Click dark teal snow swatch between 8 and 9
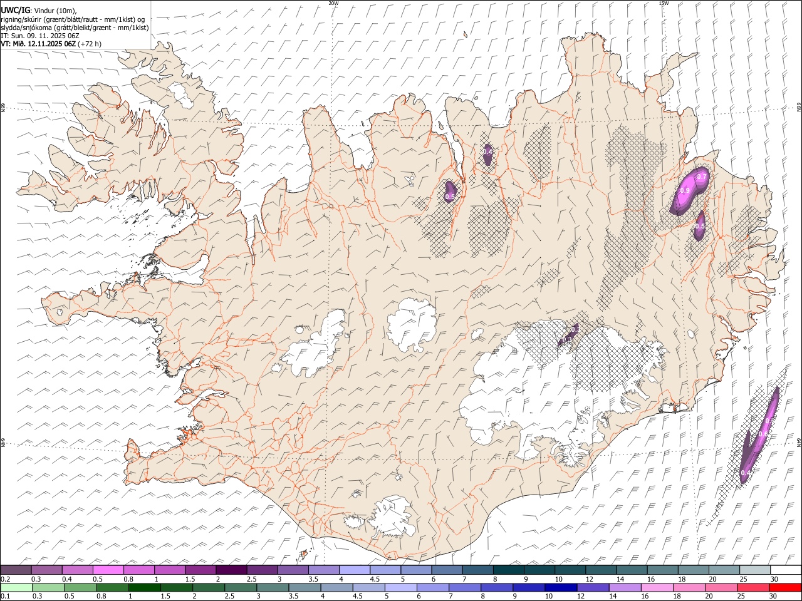Screen dimensions: 802x601 point(509,570)
